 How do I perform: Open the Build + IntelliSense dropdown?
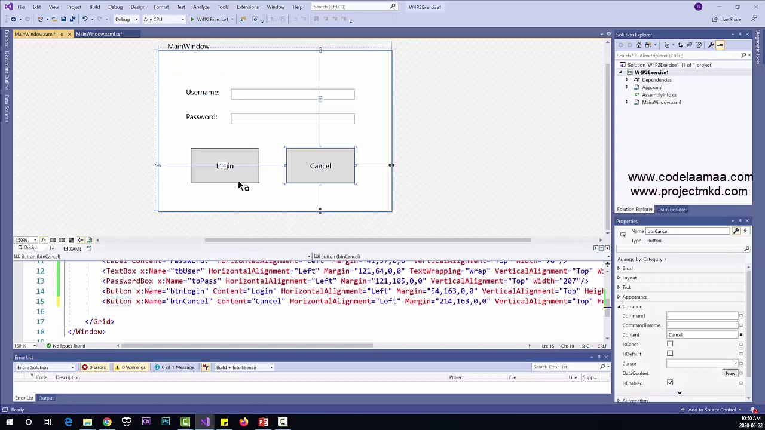click(244, 367)
